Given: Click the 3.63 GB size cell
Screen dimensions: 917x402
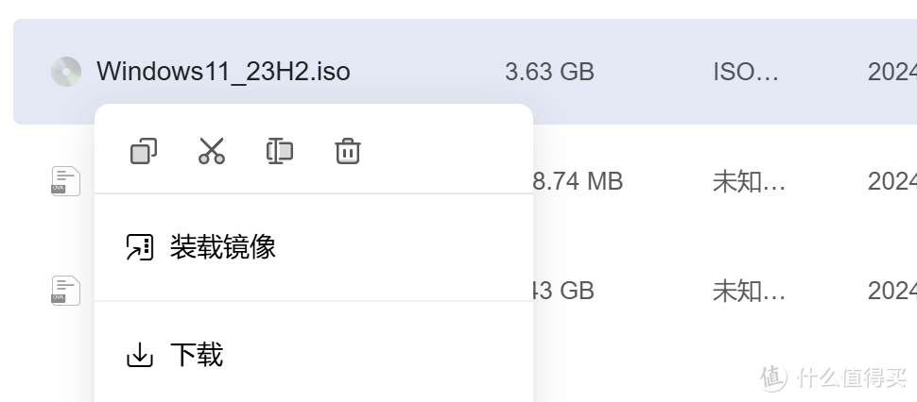Looking at the screenshot, I should pyautogui.click(x=549, y=72).
